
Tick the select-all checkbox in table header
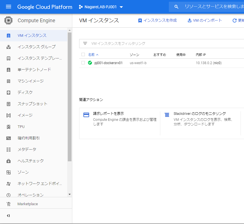[x=83, y=54]
